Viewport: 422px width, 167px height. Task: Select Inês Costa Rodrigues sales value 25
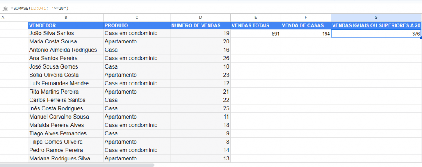pos(200,108)
